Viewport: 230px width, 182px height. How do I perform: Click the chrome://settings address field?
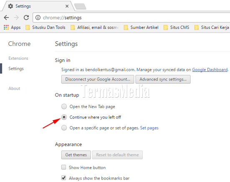click(x=132, y=18)
